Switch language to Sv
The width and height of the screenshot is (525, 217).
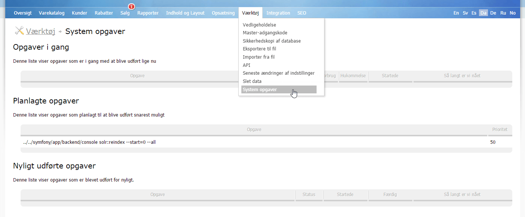coord(465,13)
